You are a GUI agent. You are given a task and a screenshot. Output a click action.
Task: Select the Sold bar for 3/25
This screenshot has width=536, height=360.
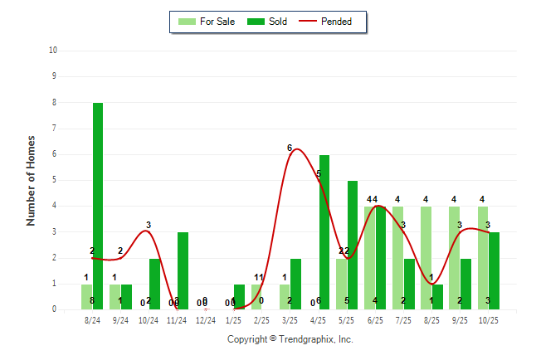click(296, 284)
